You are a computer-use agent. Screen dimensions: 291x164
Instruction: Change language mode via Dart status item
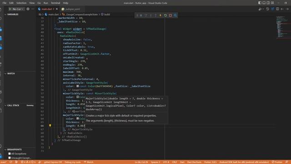coord(182,162)
